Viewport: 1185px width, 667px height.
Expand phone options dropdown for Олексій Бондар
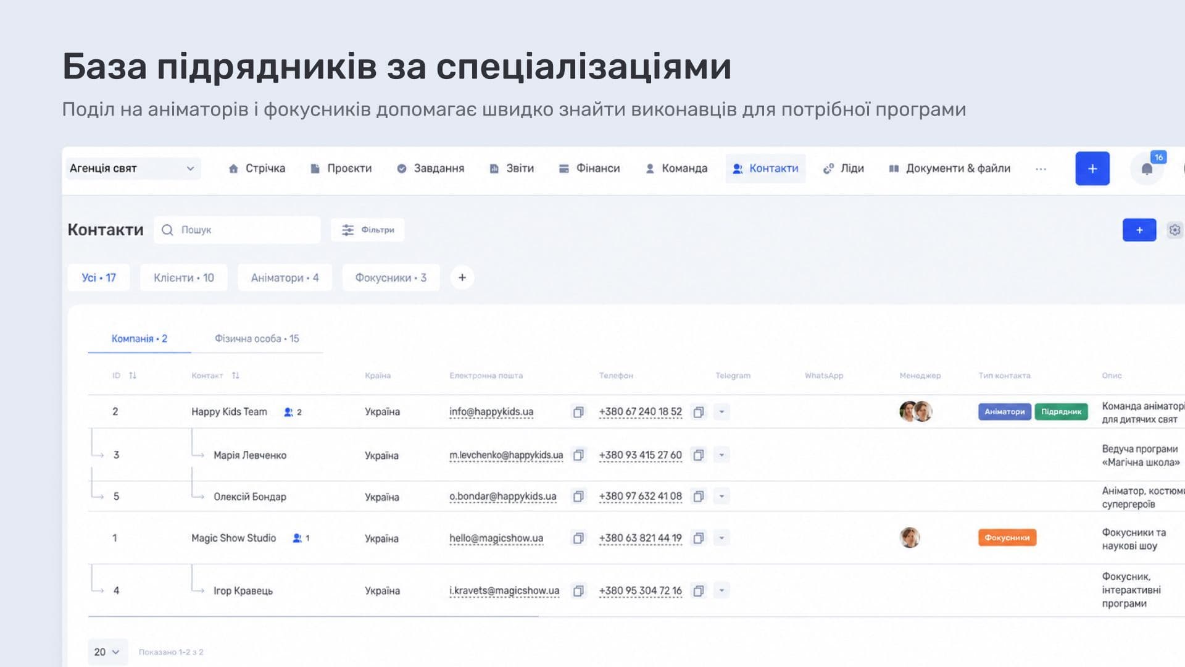tap(721, 497)
